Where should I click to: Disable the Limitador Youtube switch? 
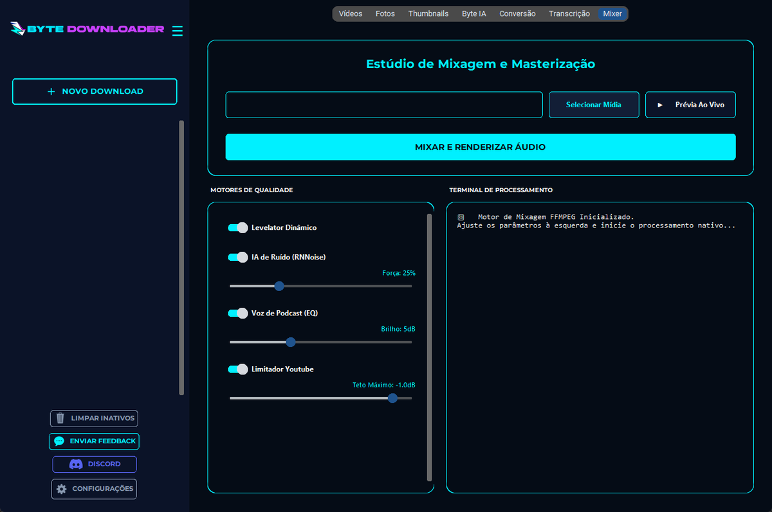(238, 369)
